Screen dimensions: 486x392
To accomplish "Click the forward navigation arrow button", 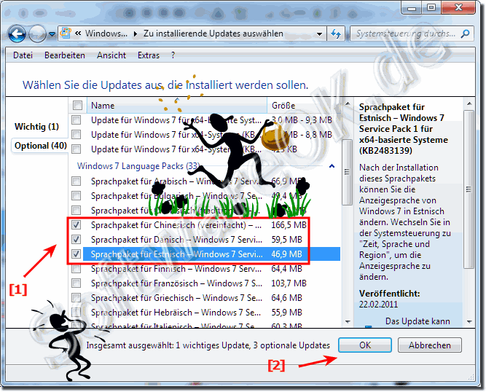I will [37, 34].
